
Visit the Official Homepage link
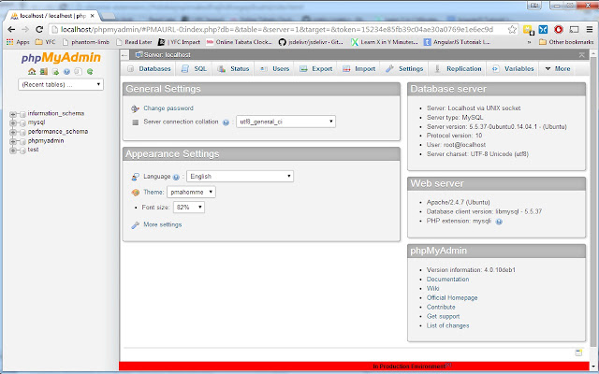point(452,297)
